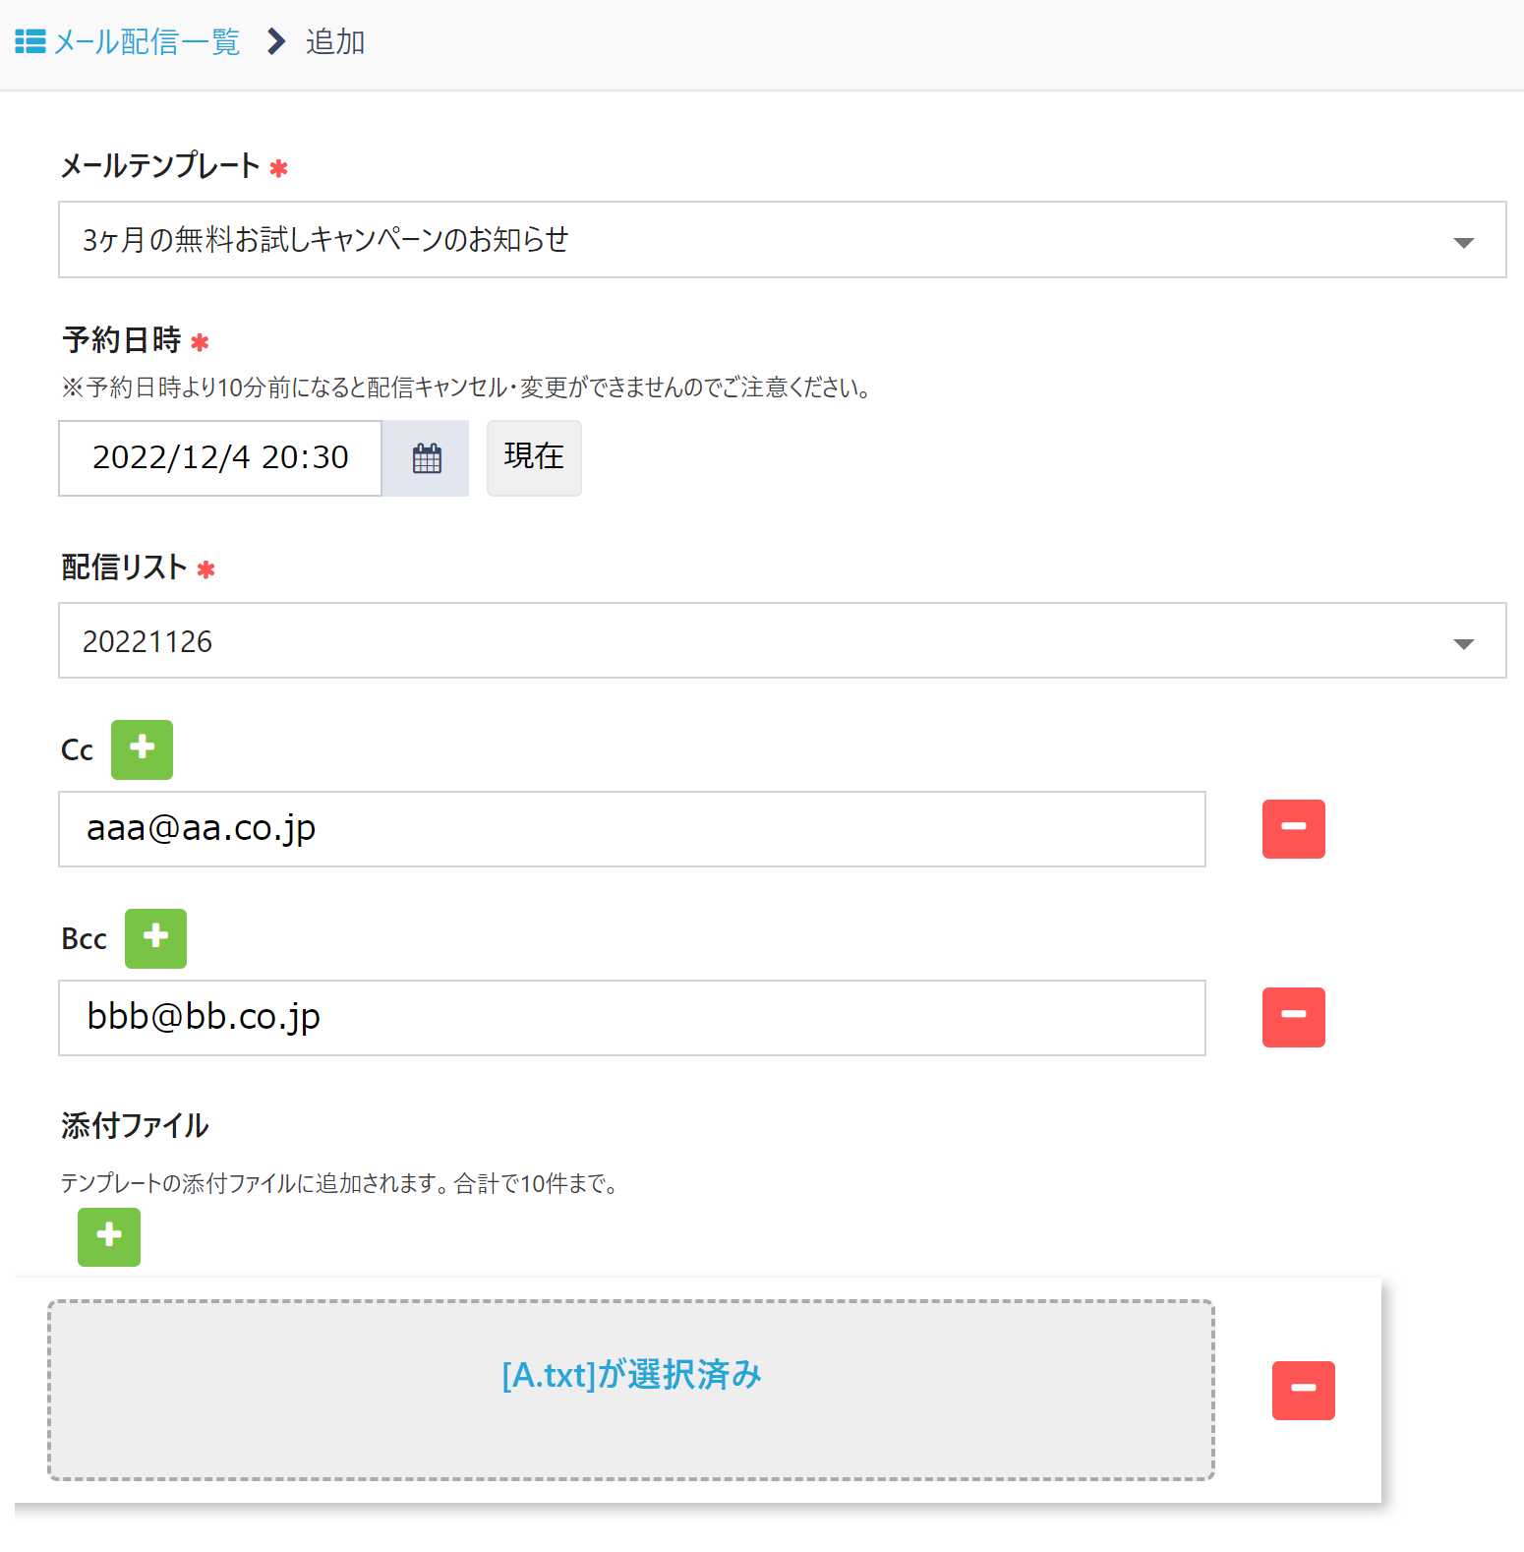
Task: Click the 予約日時 date-time input field
Action: (x=220, y=458)
